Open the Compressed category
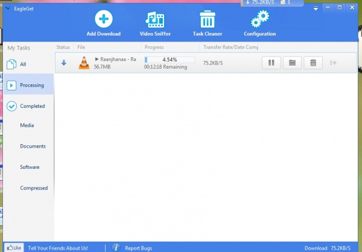Screen dimensions: 362x252 (x=34, y=188)
